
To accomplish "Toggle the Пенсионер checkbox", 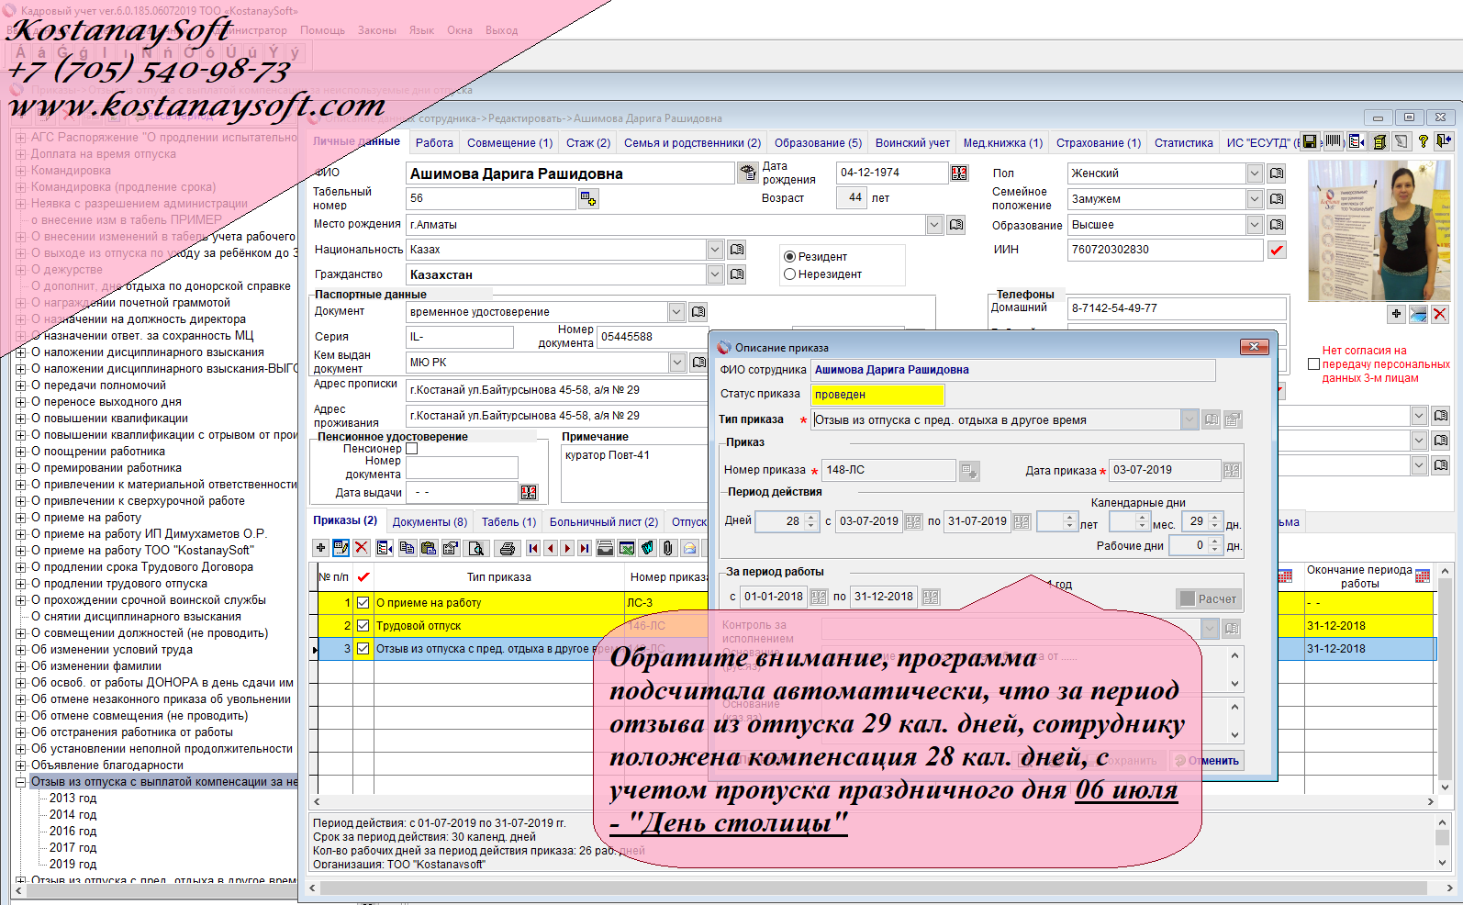I will click(x=412, y=448).
